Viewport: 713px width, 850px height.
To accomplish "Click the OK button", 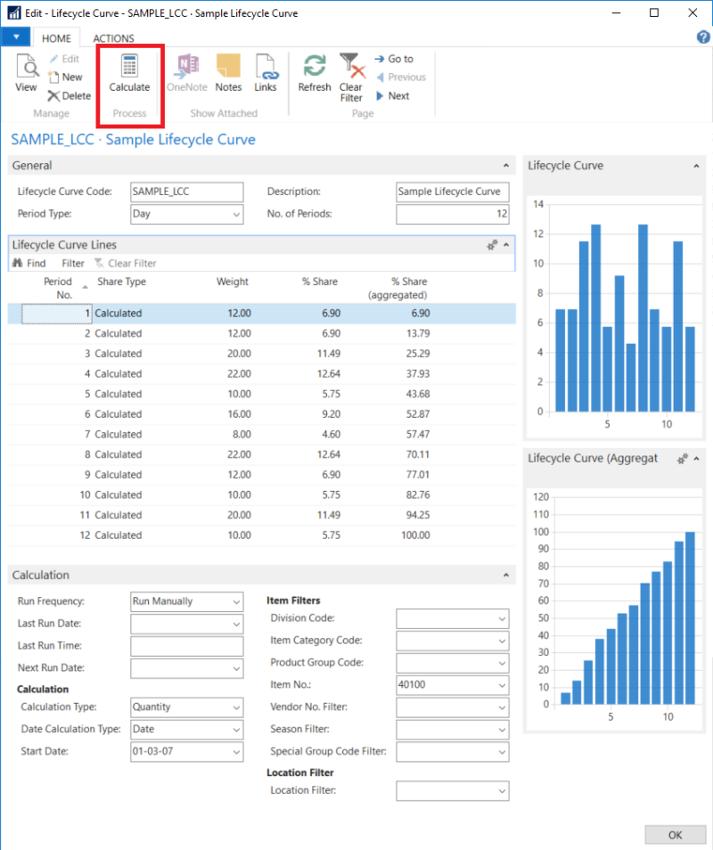I will pos(675,835).
